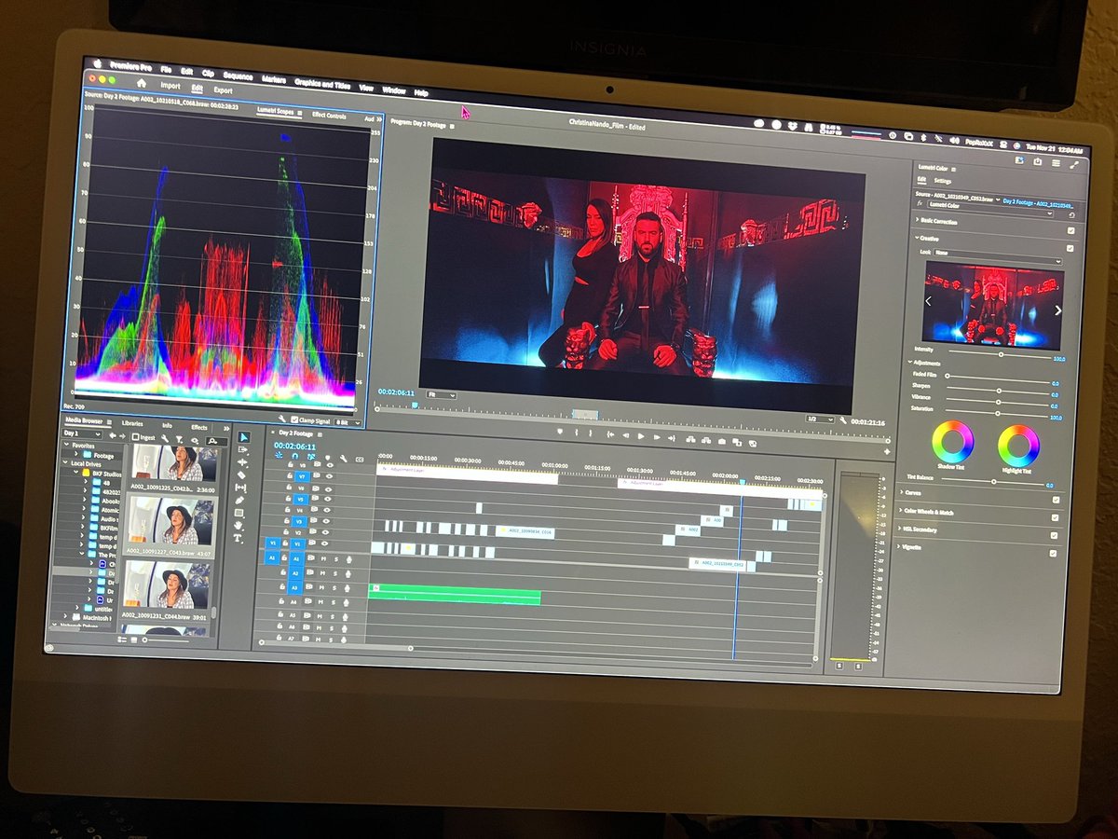
Task: Open timeline display settings wrench
Action: tap(343, 459)
